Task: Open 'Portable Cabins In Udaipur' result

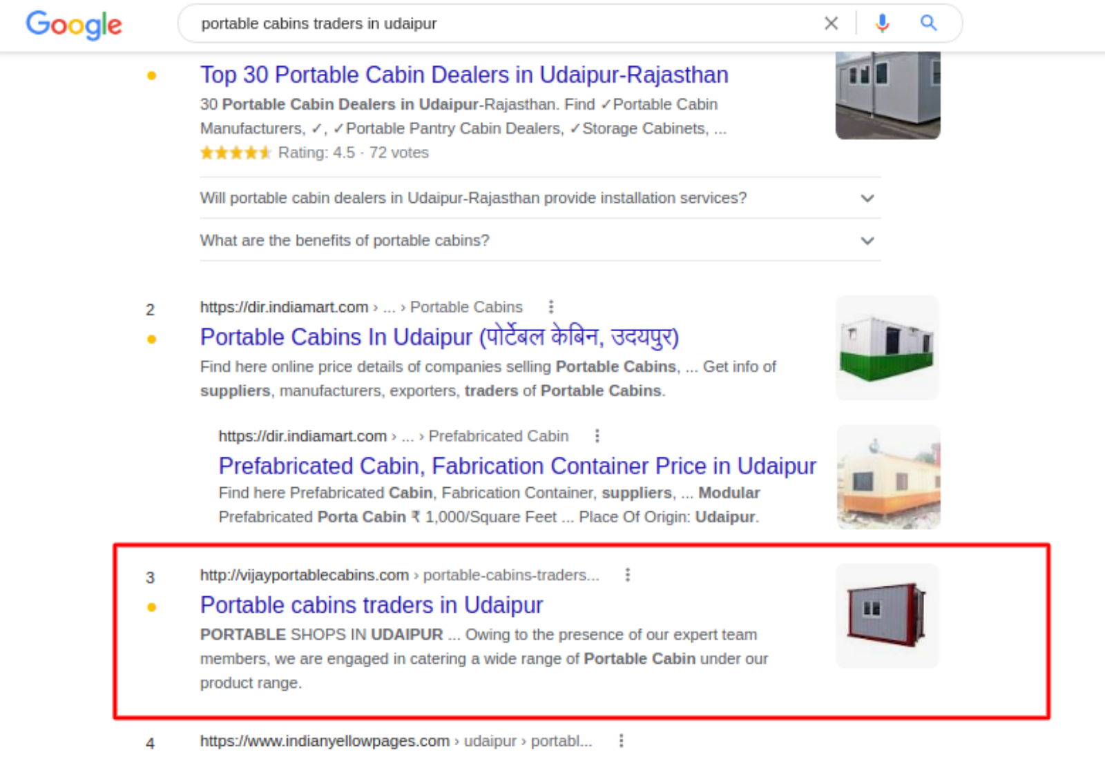Action: 439,337
